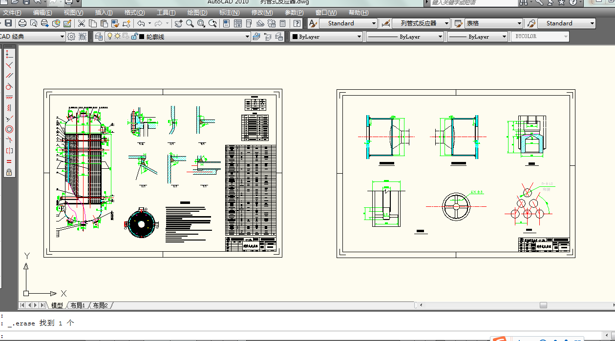The height and width of the screenshot is (341, 615).
Task: Open the linetype ByLayer dropdown
Action: pos(405,37)
